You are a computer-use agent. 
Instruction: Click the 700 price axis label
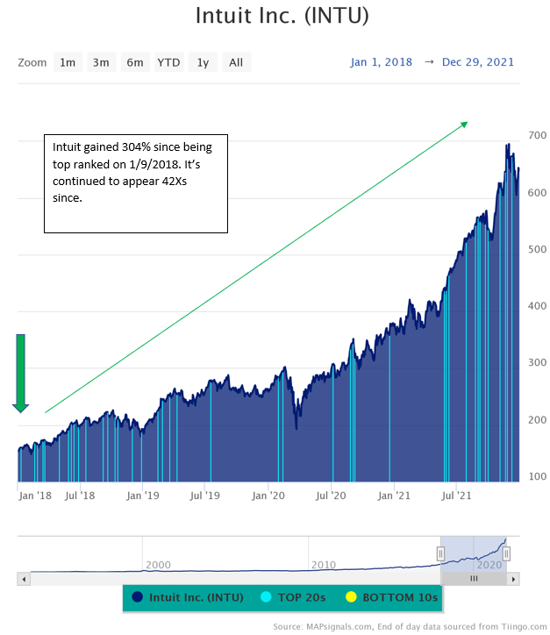coord(538,135)
